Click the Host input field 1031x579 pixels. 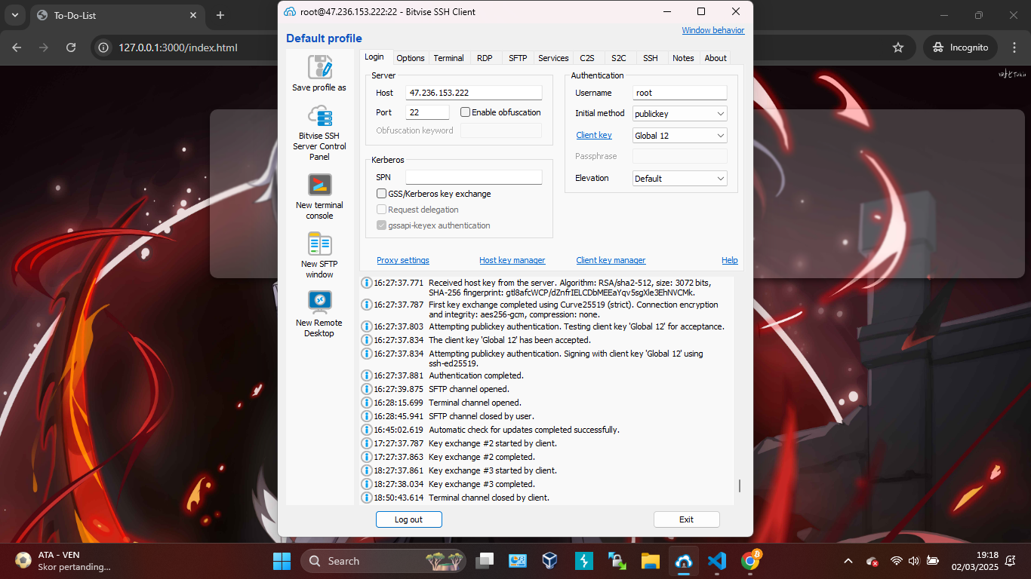tap(474, 93)
